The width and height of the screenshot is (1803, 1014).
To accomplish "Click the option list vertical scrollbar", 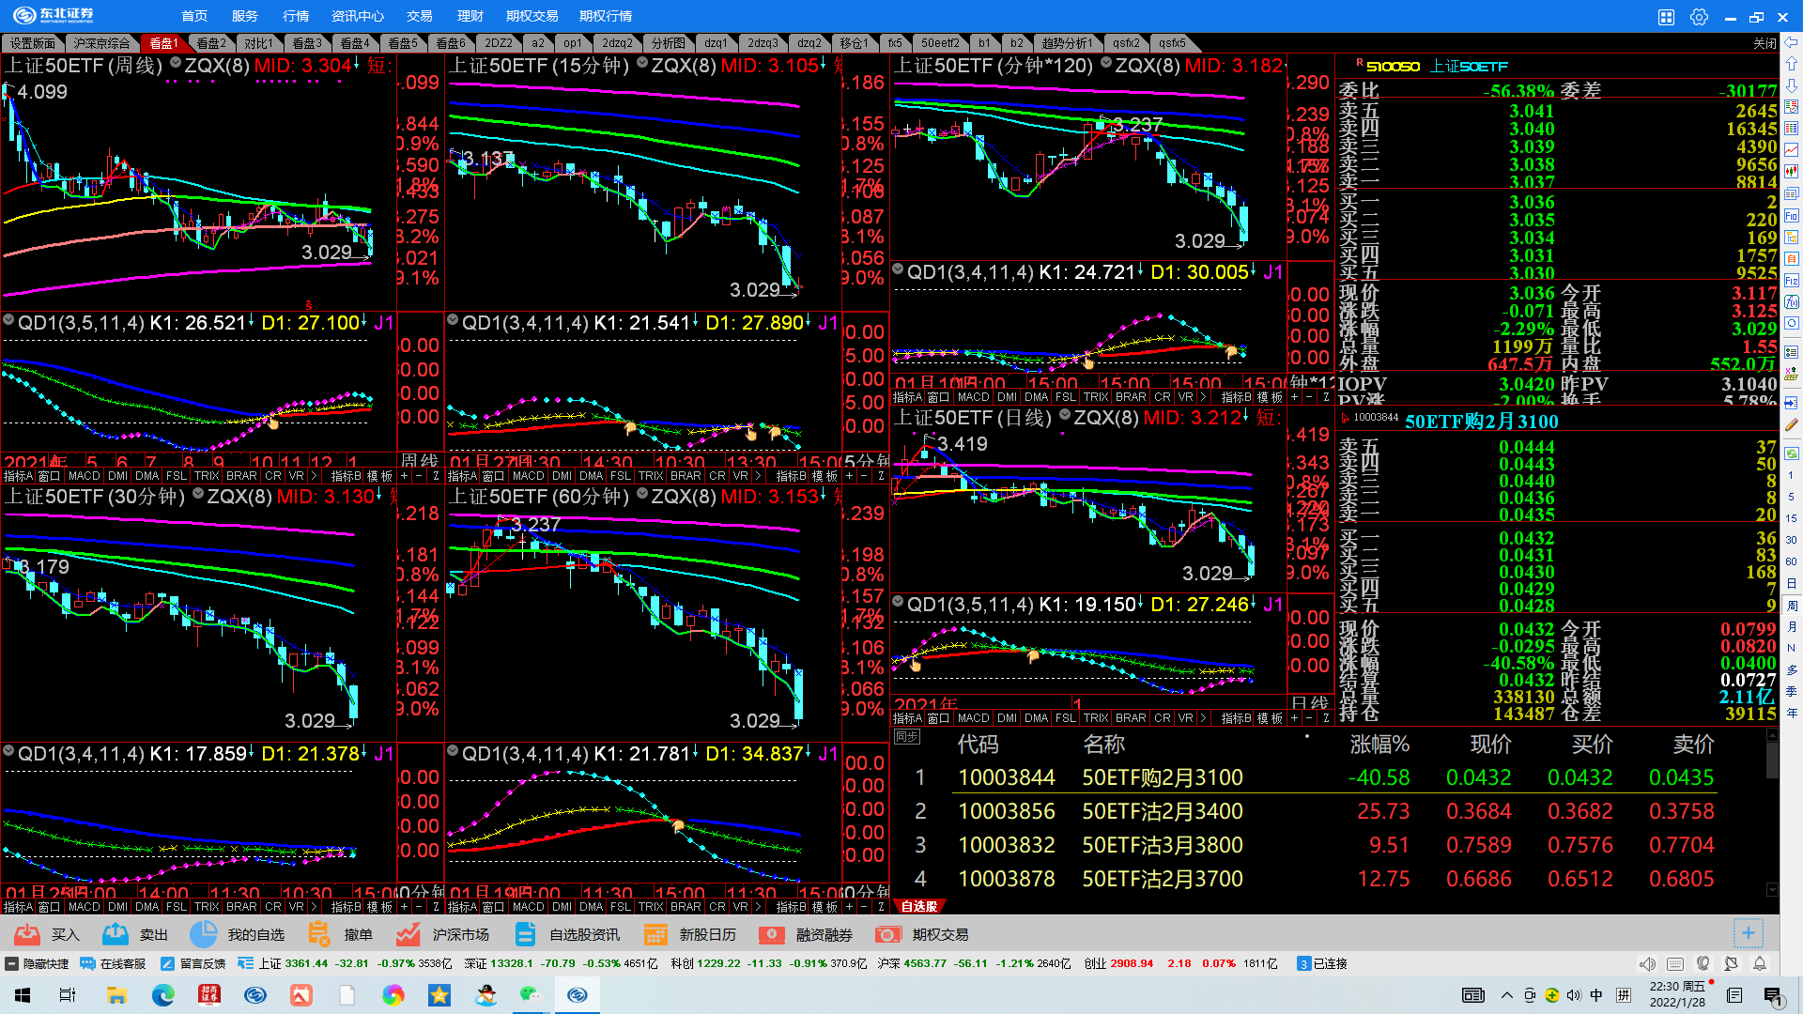I will pyautogui.click(x=1772, y=761).
